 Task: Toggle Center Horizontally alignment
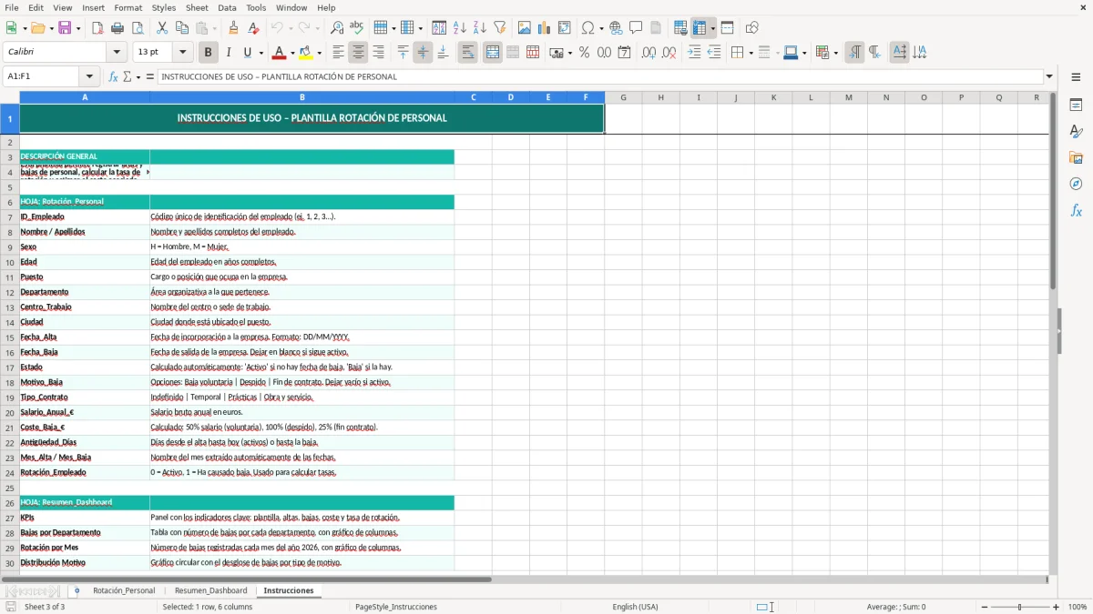click(x=358, y=53)
